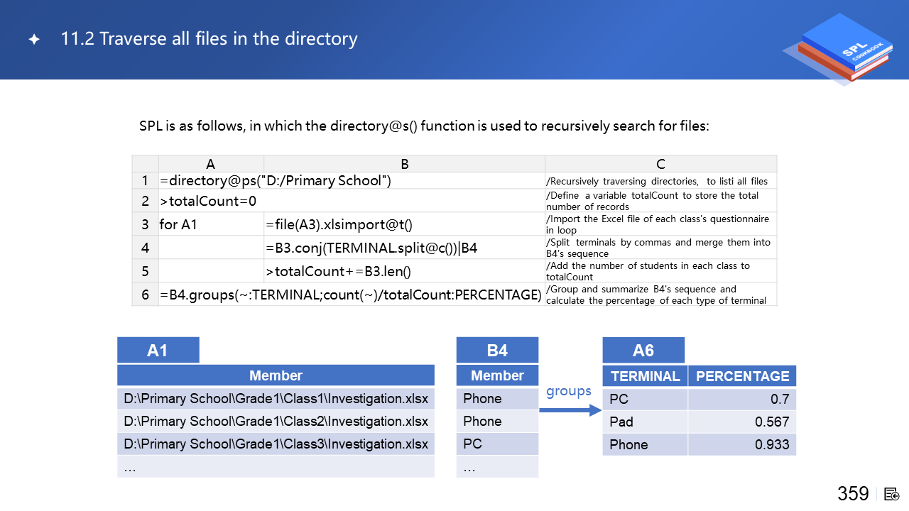Click the blue groups arrow

pos(570,410)
